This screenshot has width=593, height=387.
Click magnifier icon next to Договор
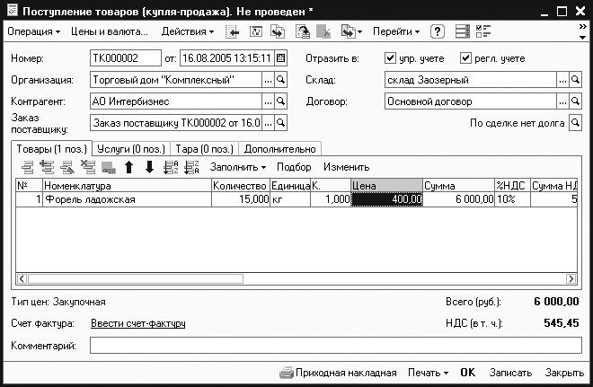click(575, 101)
